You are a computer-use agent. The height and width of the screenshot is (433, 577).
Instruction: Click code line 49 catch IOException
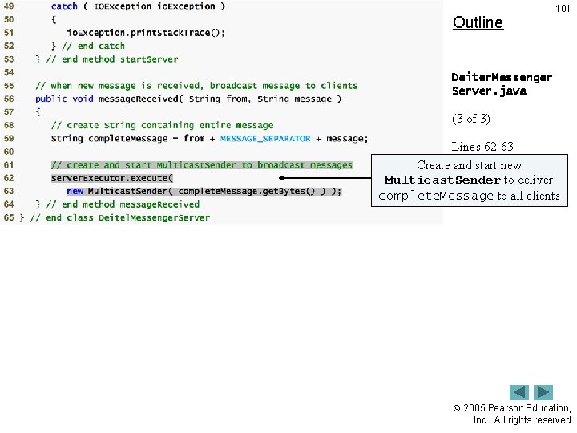tap(138, 6)
